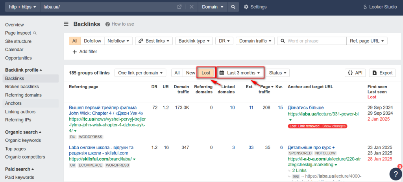This screenshot has height=182, width=403.
Task: Click the Export button
Action: click(x=383, y=73)
